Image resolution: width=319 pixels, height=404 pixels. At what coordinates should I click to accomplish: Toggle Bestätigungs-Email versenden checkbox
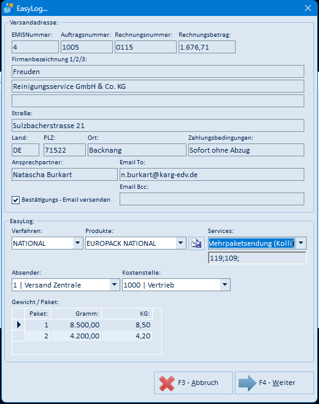pos(15,200)
